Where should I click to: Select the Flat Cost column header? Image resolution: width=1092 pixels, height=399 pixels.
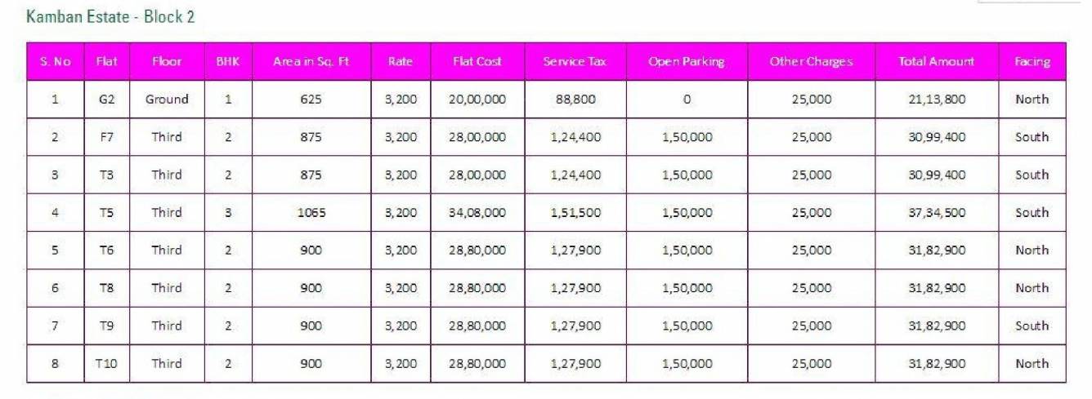477,61
